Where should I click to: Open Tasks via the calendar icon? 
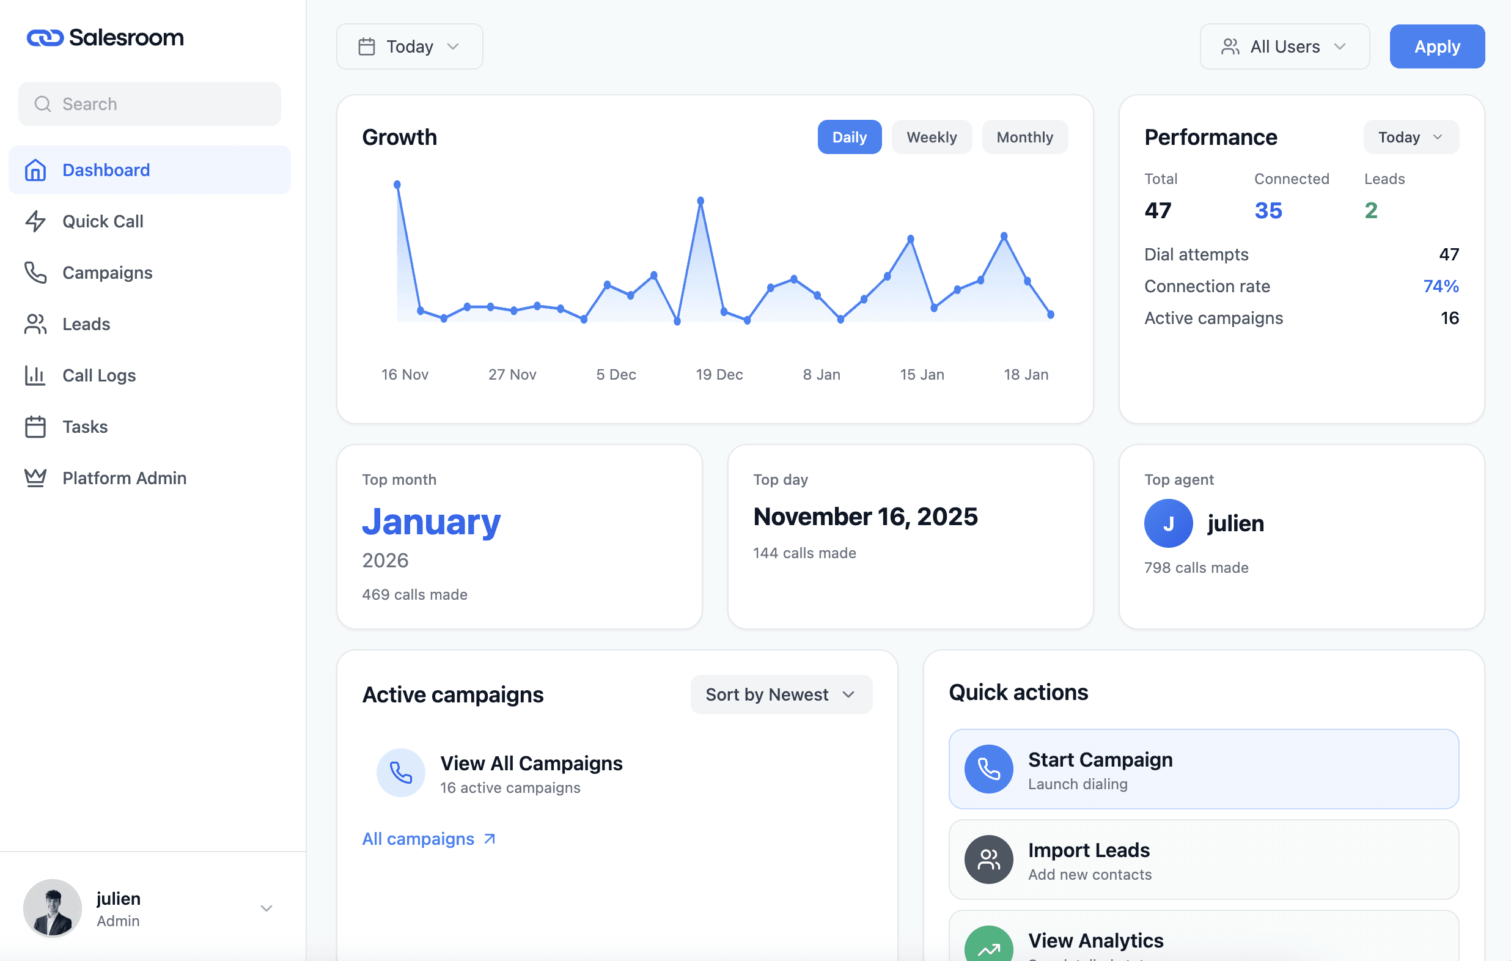36,426
